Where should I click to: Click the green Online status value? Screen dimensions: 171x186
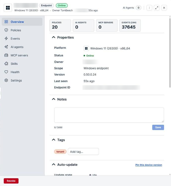click(89, 56)
